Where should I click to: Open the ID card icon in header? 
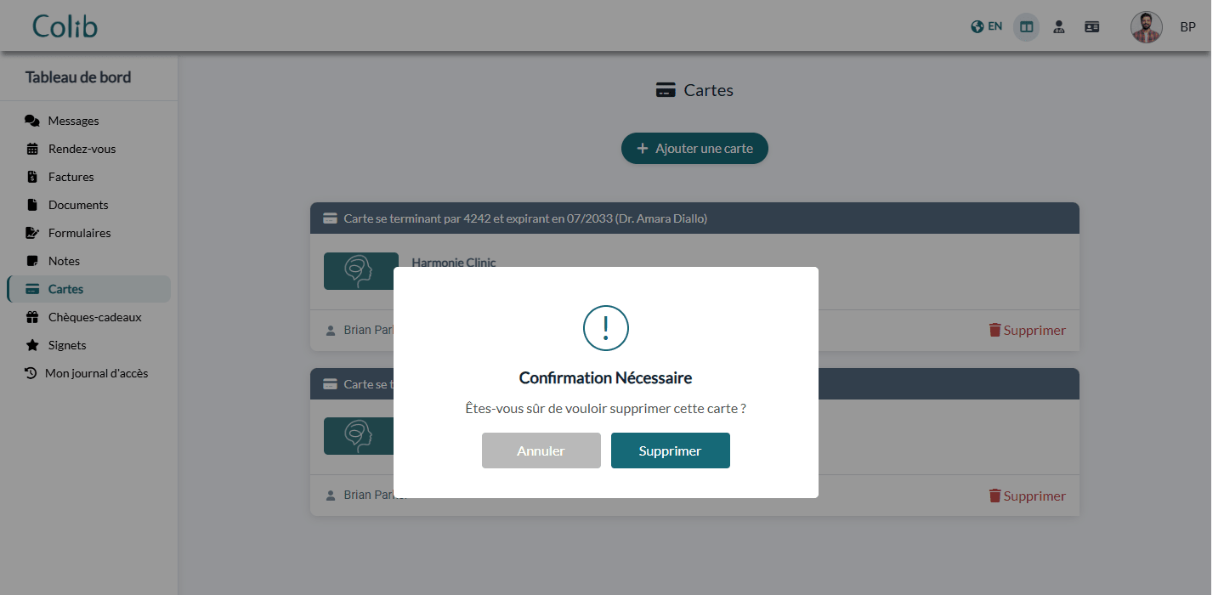(x=1092, y=26)
